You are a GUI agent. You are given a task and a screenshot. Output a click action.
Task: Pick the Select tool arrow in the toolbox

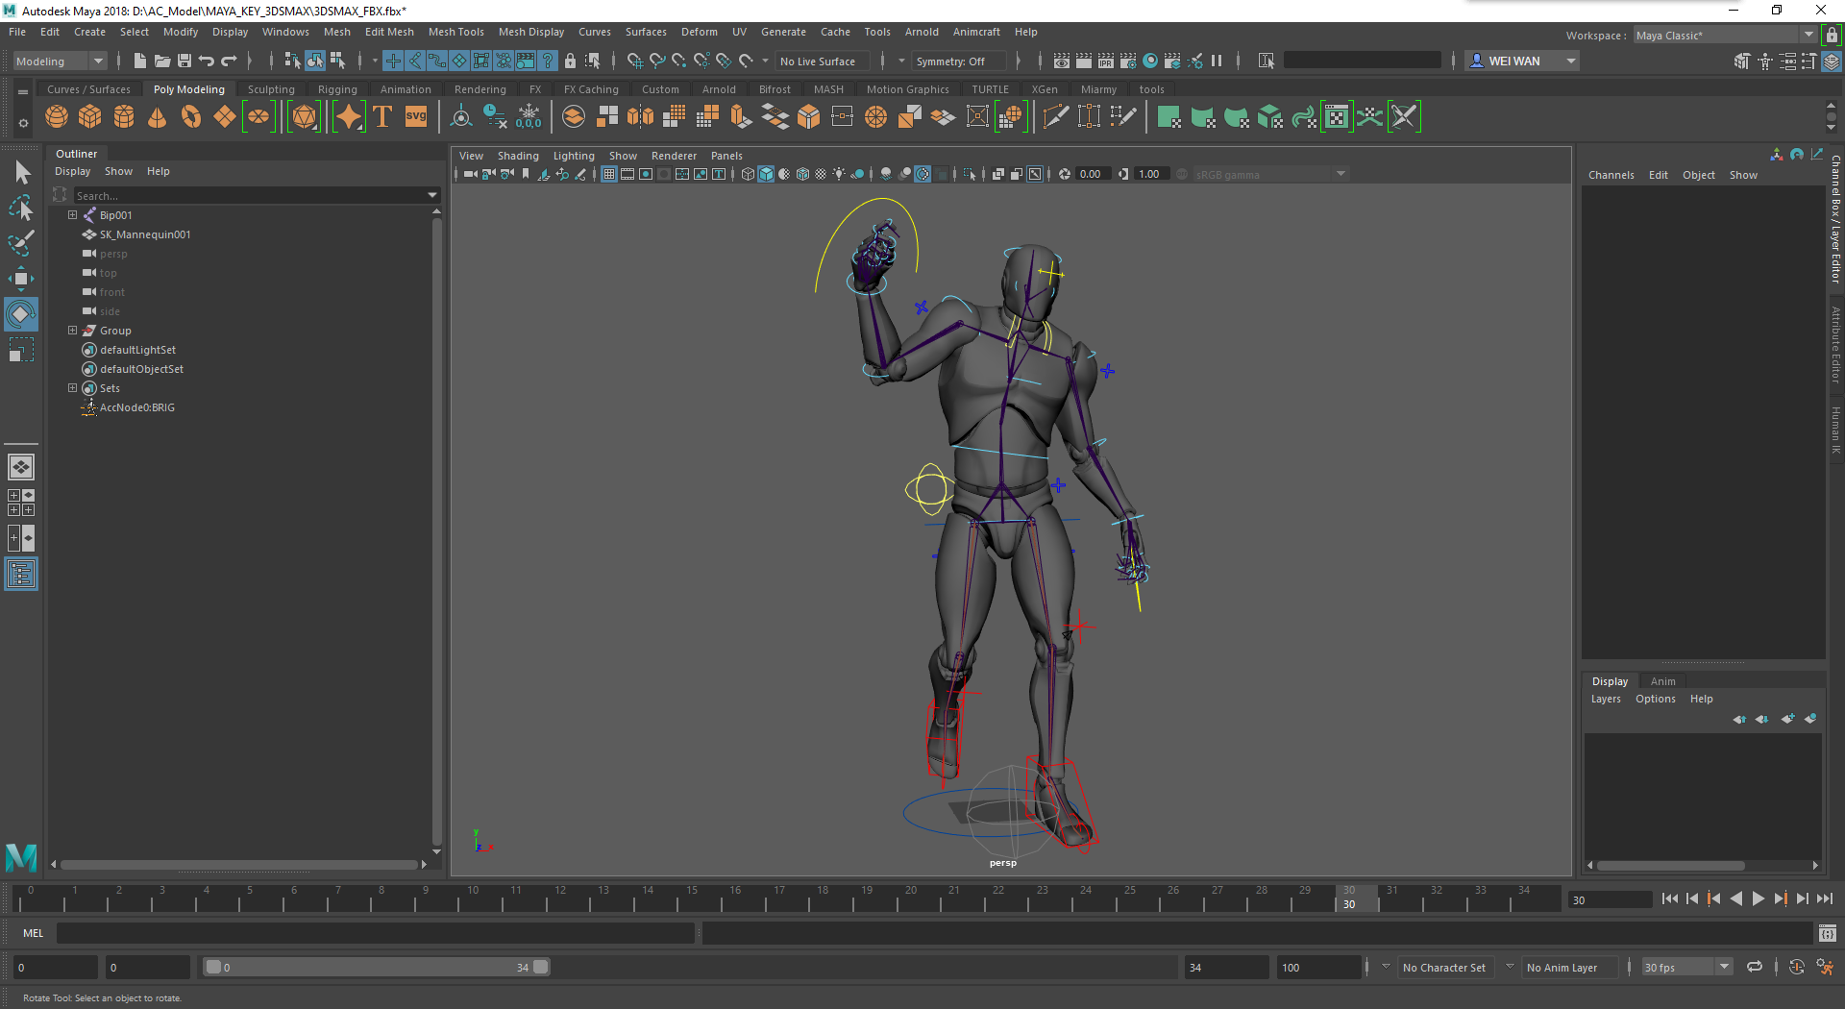pyautogui.click(x=21, y=173)
